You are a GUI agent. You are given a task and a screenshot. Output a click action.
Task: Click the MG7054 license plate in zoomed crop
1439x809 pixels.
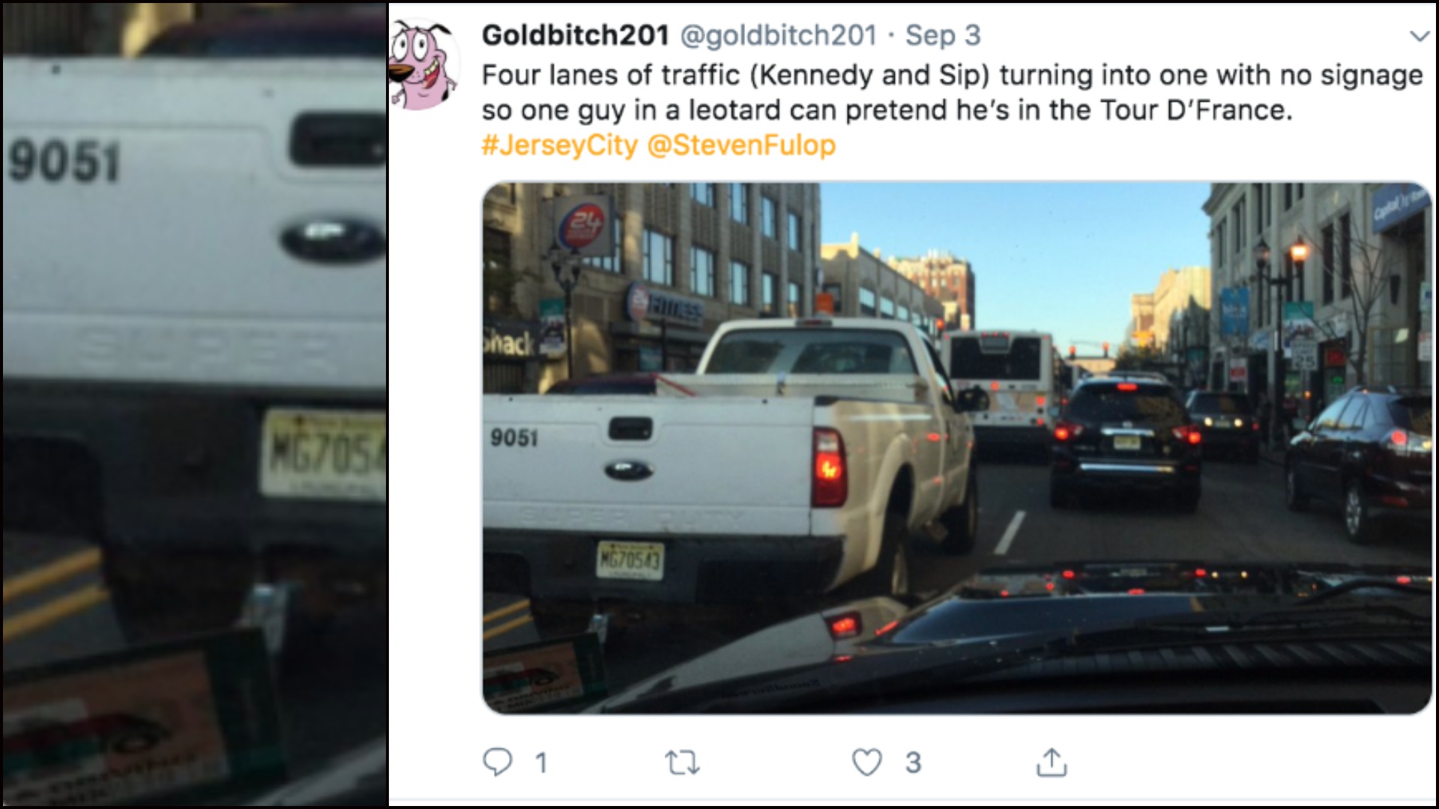coord(323,455)
